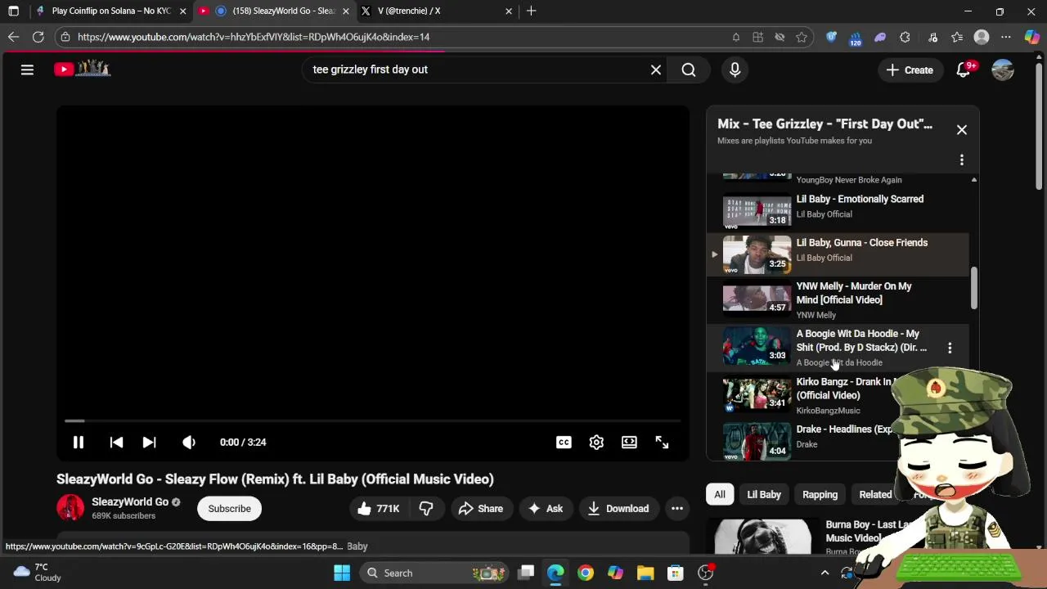Skip to the previous video
Viewport: 1047px width, 589px height.
coord(116,442)
